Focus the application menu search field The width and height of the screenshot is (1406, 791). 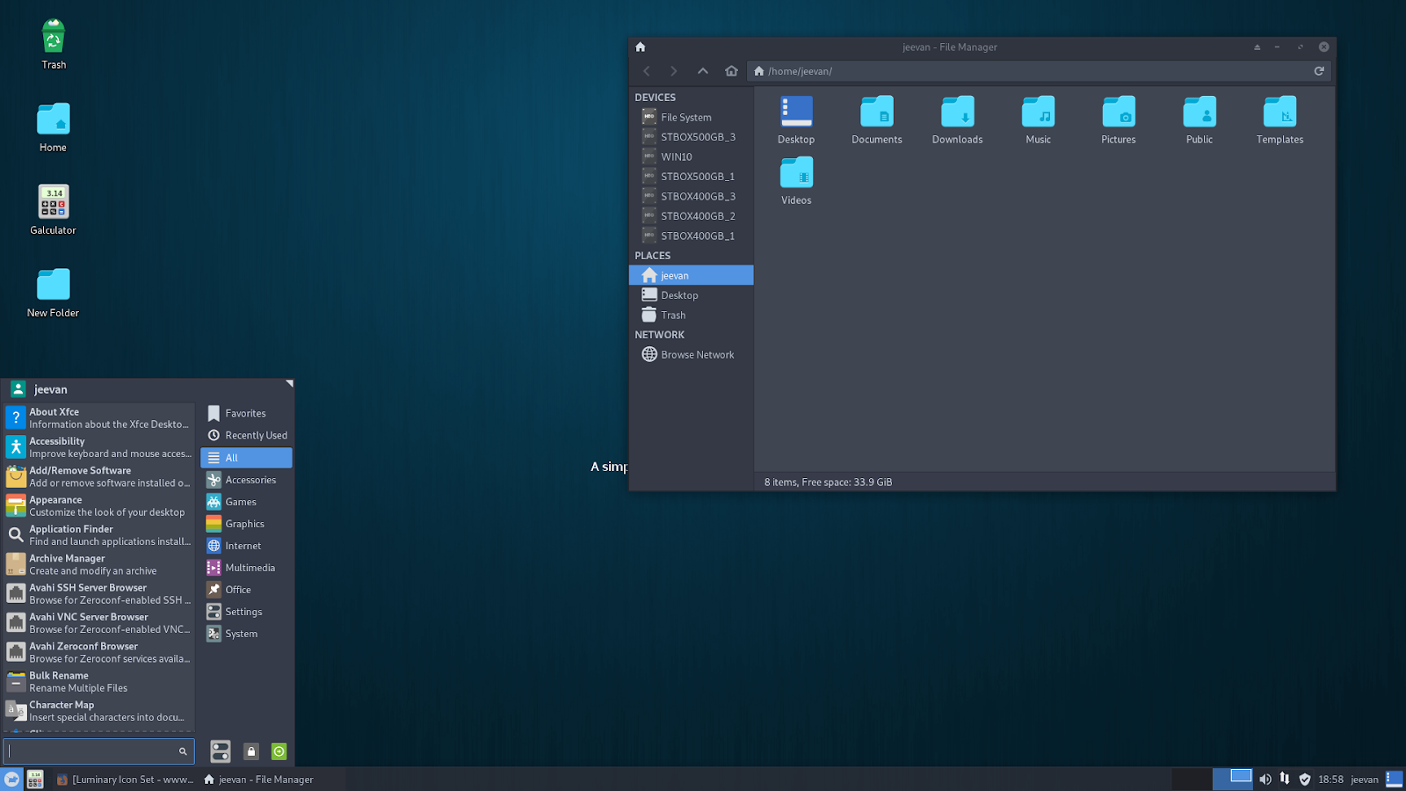click(x=98, y=751)
